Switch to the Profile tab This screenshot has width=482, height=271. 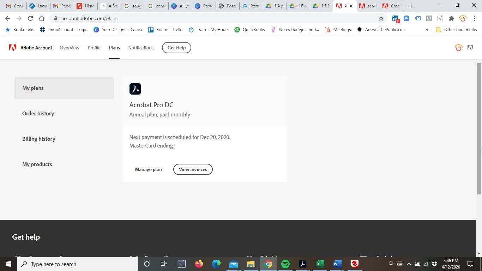(94, 48)
